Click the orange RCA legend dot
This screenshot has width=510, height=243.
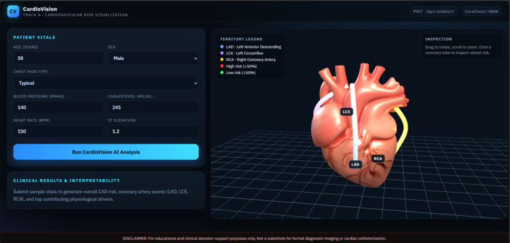tap(222, 60)
